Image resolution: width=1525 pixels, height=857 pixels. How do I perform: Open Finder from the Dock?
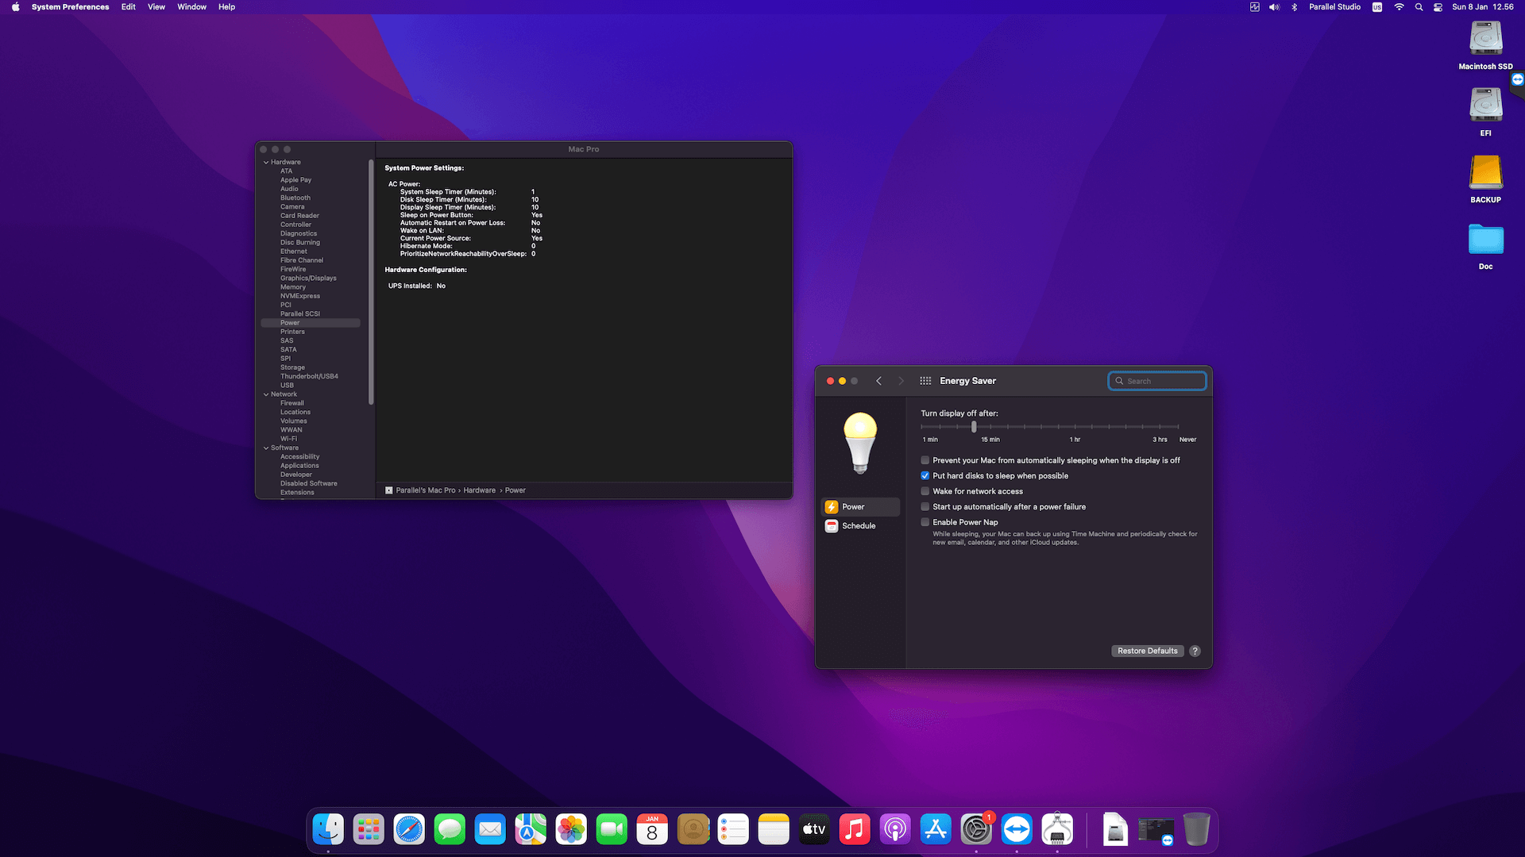click(x=328, y=829)
